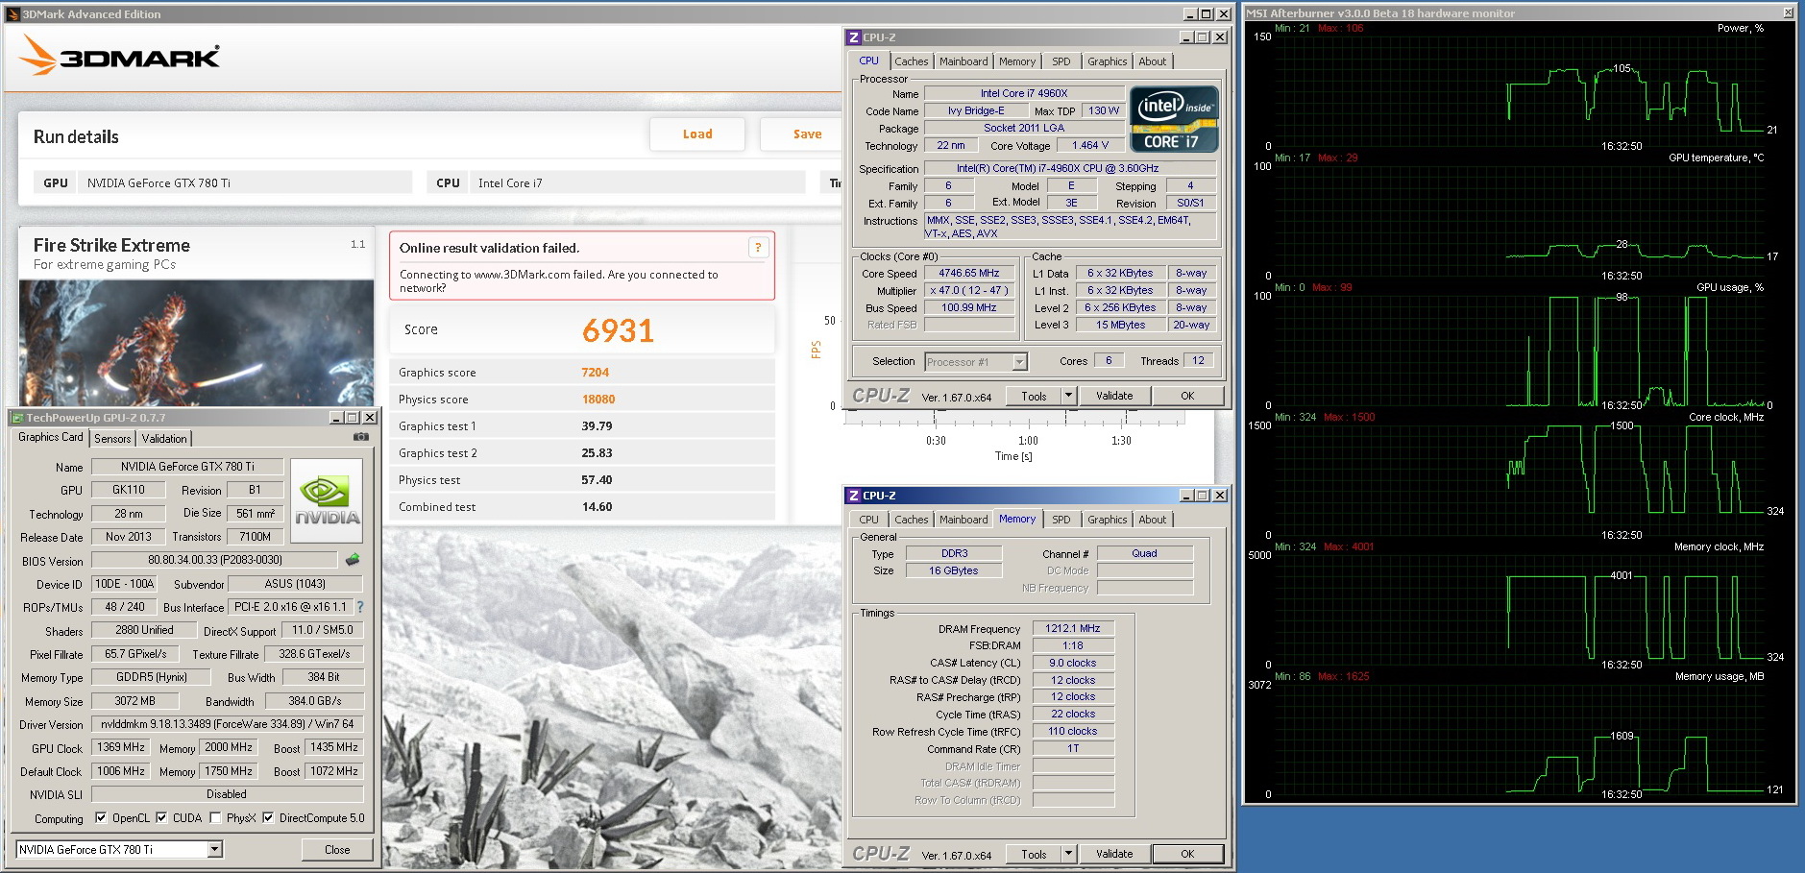The image size is (1805, 873).
Task: Click the DRAM Frequency value 1212.1 MHz
Action: click(1073, 629)
